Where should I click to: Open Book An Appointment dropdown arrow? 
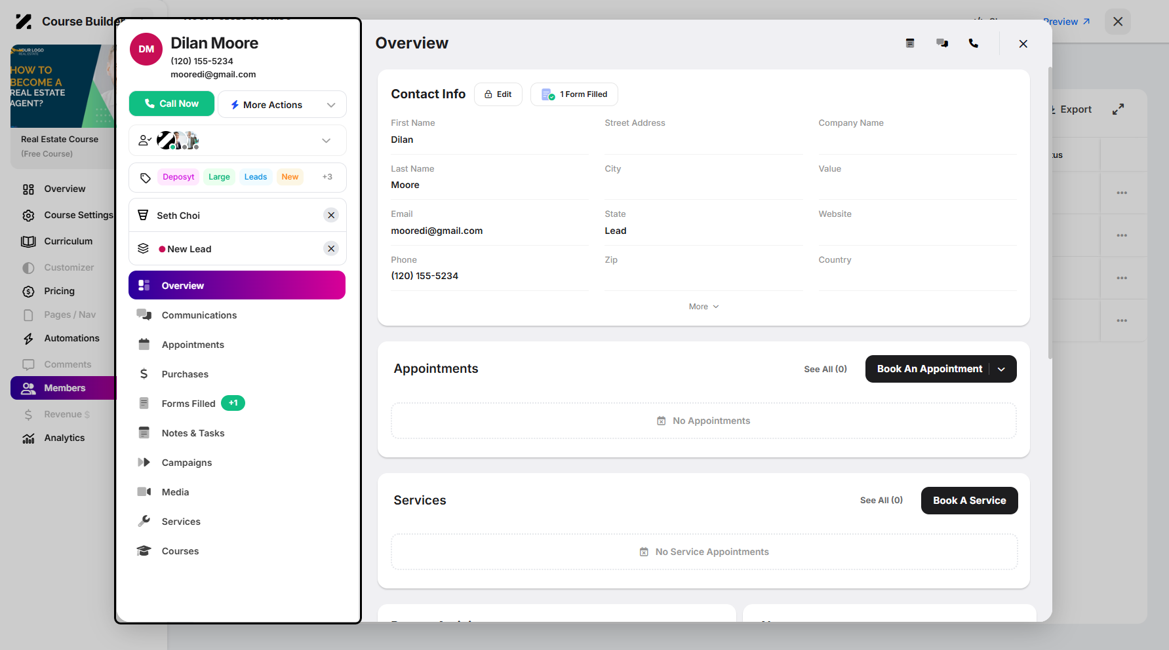pyautogui.click(x=1001, y=370)
